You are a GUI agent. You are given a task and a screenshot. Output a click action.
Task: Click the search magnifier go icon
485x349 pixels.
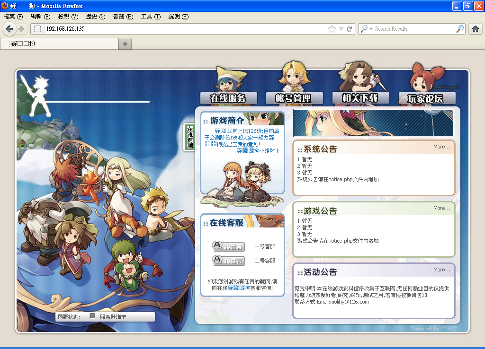[x=460, y=29]
